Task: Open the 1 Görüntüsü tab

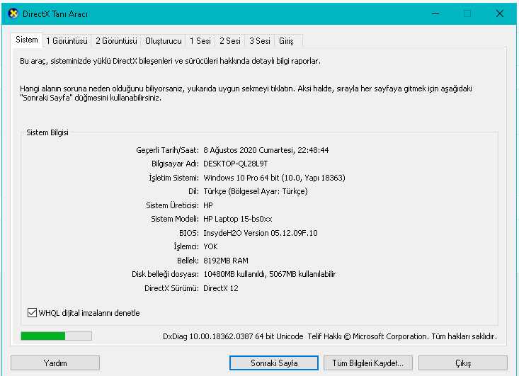Action: [67, 41]
